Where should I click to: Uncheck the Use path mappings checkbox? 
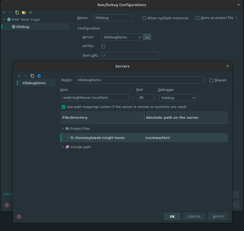(63, 107)
